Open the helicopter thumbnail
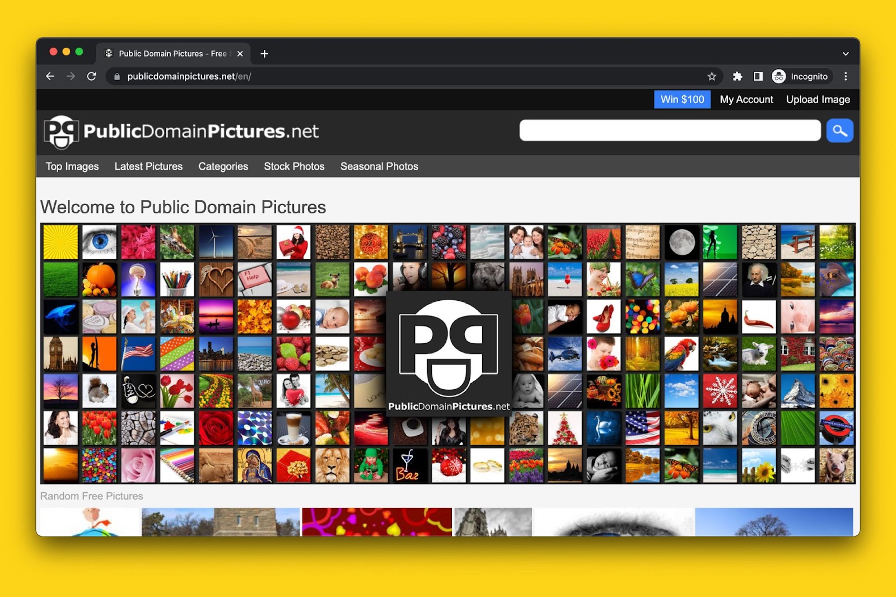 click(x=565, y=353)
